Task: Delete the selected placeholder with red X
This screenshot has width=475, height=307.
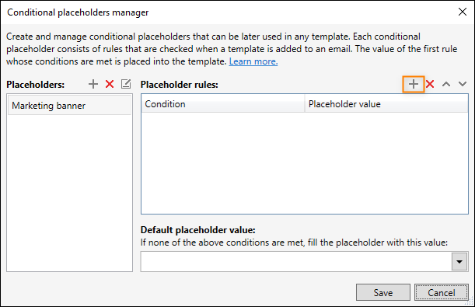Action: [x=110, y=84]
